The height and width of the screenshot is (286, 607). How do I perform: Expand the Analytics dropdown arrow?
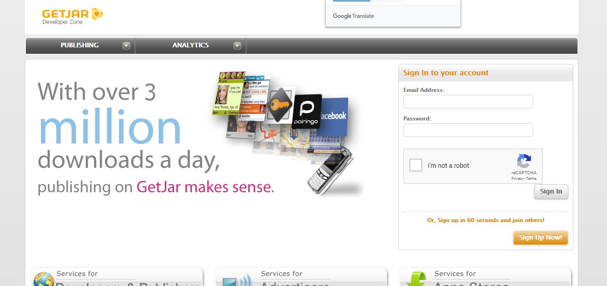point(237,46)
